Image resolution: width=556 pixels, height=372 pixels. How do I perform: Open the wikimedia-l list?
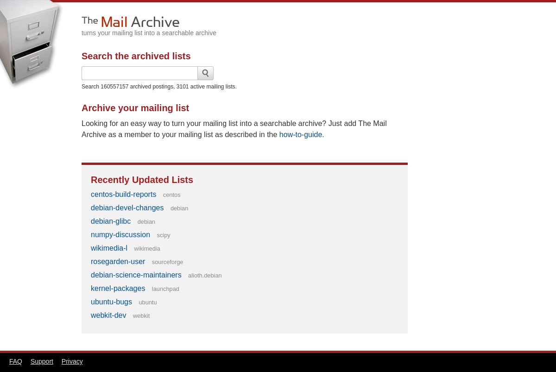(109, 248)
